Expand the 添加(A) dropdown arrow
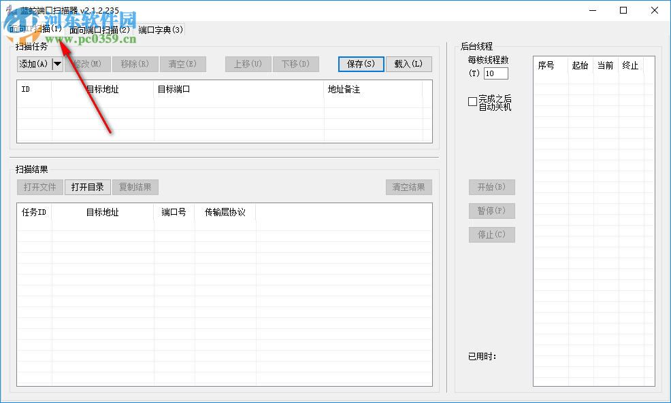Image resolution: width=671 pixels, height=403 pixels. pyautogui.click(x=57, y=64)
